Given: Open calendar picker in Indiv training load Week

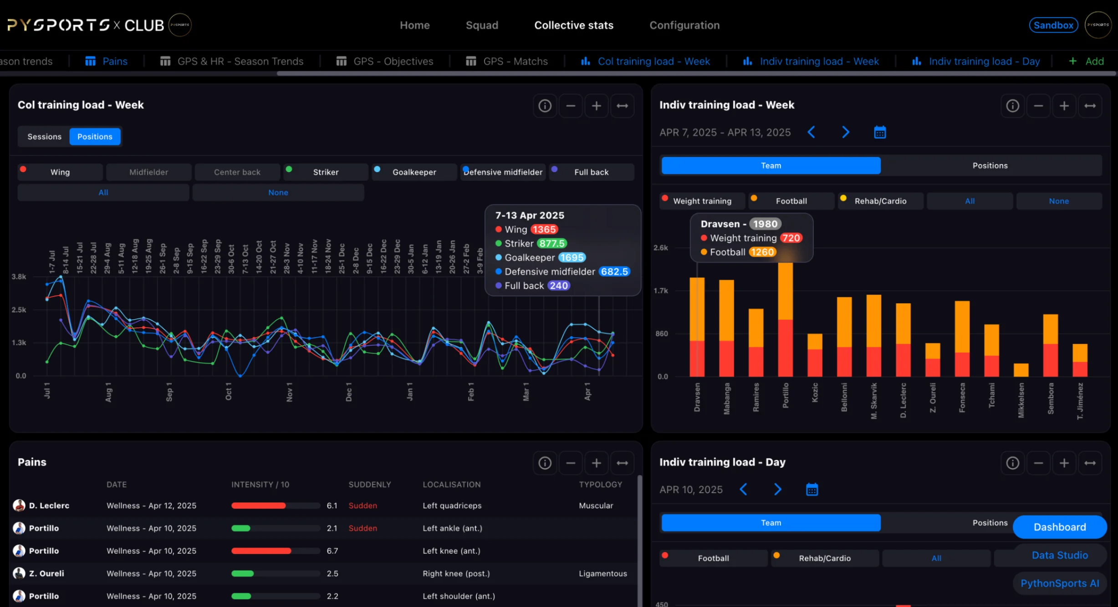Looking at the screenshot, I should pos(880,133).
